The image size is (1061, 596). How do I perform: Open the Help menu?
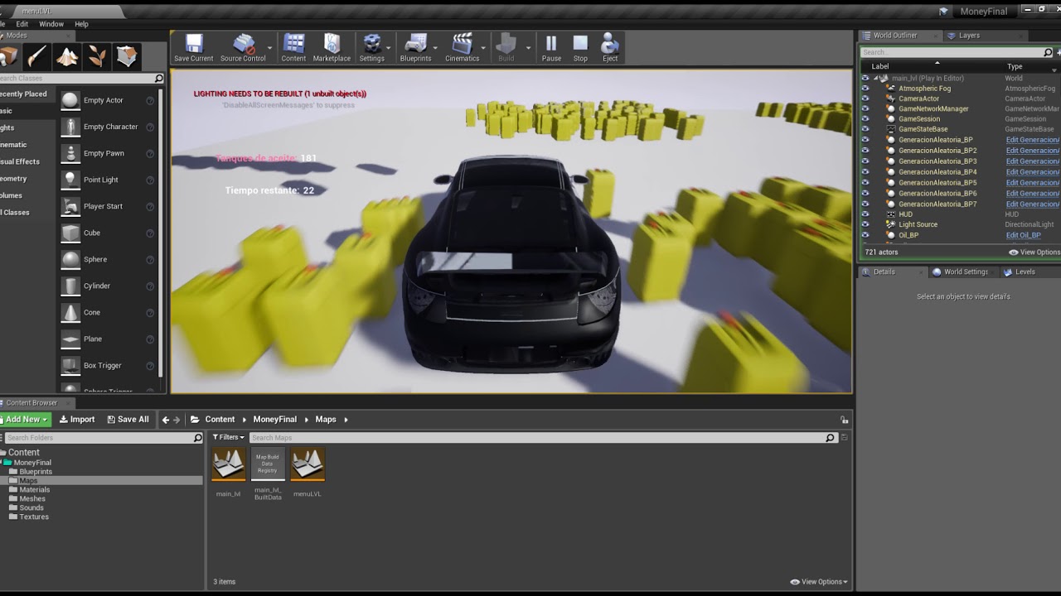(81, 24)
